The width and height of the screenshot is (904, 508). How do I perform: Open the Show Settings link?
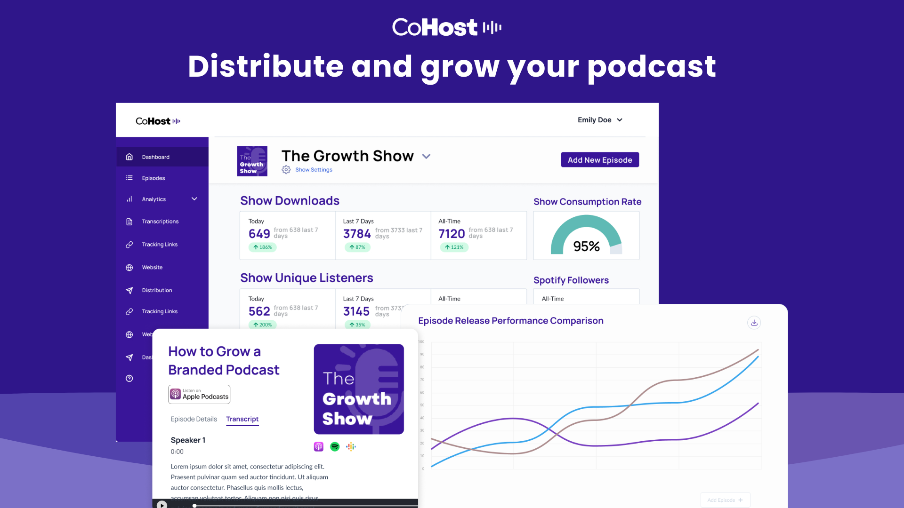coord(314,170)
